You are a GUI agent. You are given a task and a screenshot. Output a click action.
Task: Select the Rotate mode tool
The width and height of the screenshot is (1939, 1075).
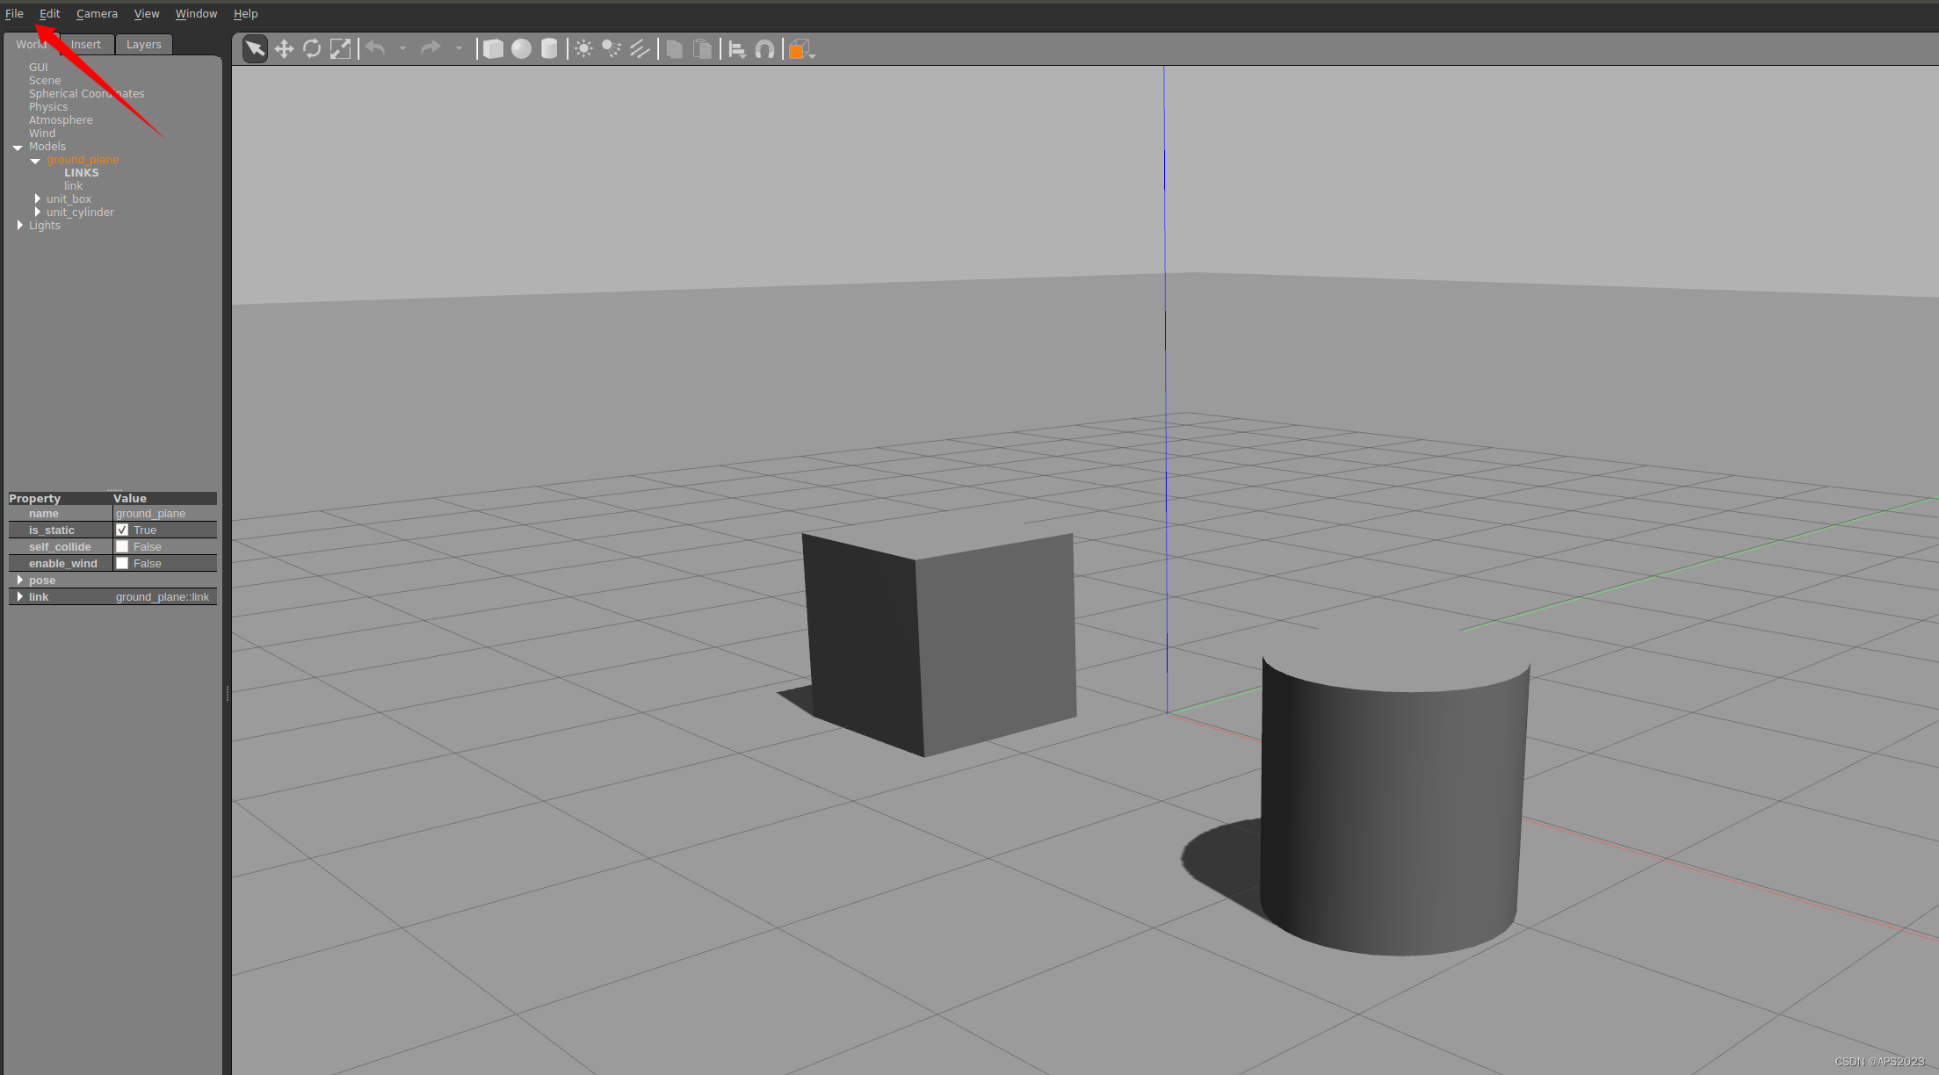[x=312, y=49]
